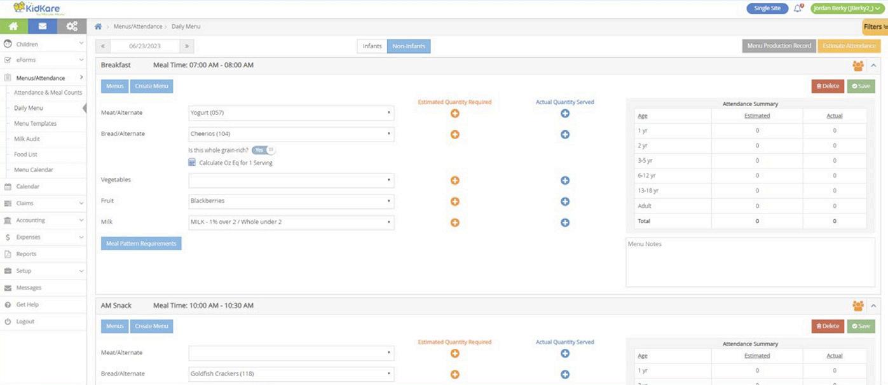Add estimated quantity for Breakfast Milk
This screenshot has height=385, width=888.
(x=454, y=222)
